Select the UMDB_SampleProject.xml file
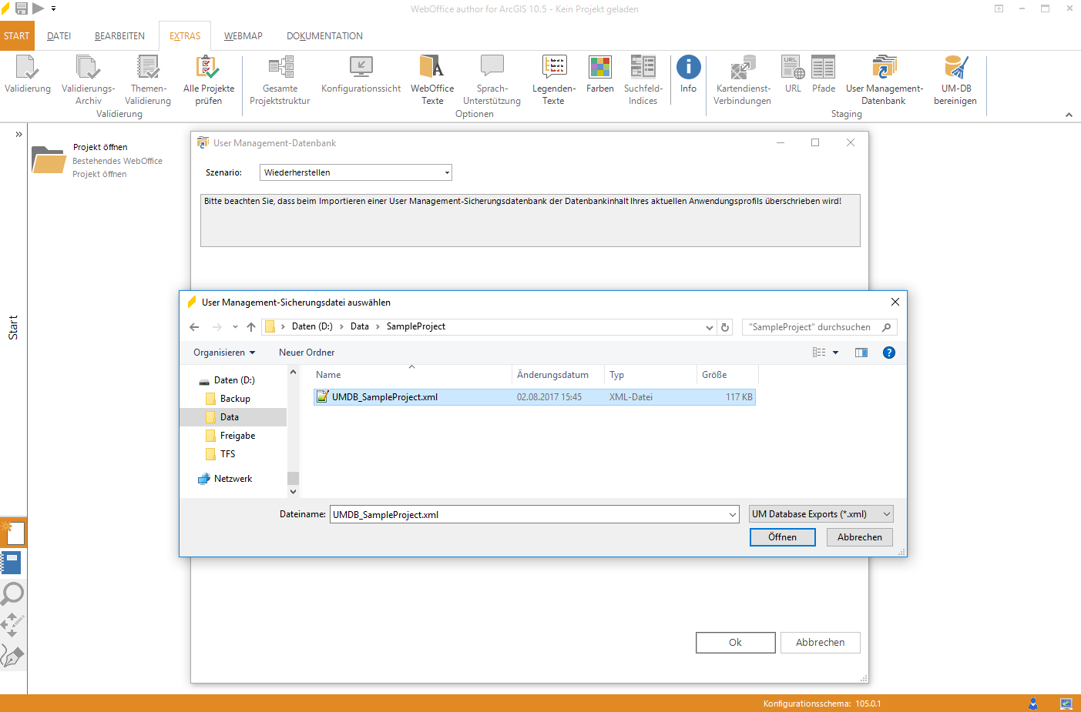This screenshot has width=1081, height=712. [384, 396]
